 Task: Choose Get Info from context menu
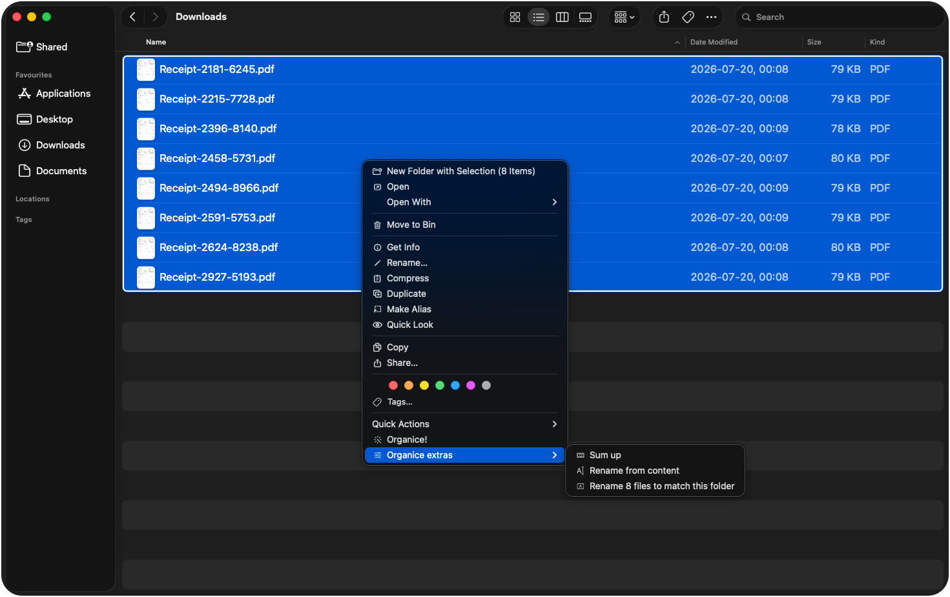(x=465, y=247)
